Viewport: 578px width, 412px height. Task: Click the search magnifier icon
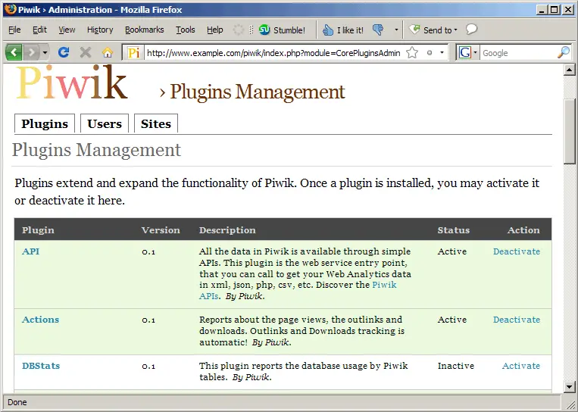tap(564, 53)
